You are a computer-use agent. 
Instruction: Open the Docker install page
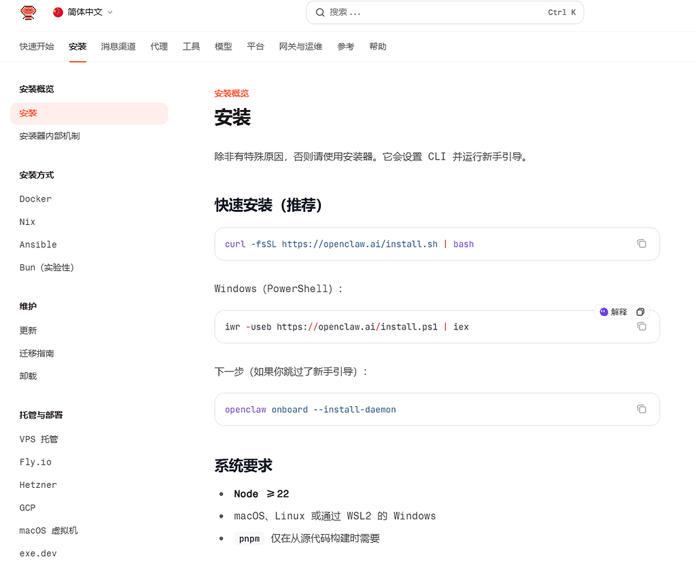[x=35, y=199]
